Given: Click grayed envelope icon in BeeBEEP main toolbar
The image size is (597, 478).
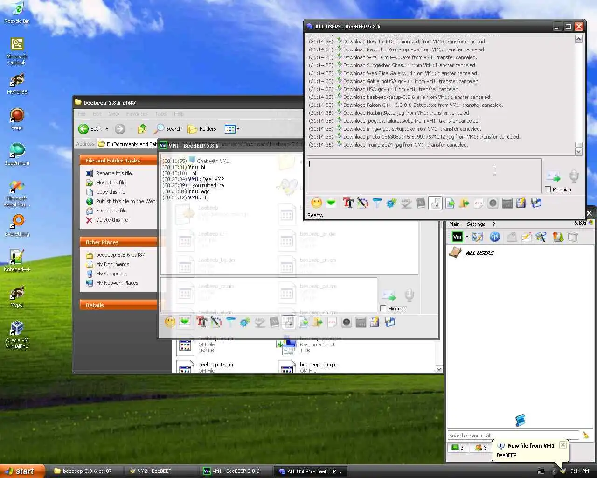Looking at the screenshot, I should [512, 237].
